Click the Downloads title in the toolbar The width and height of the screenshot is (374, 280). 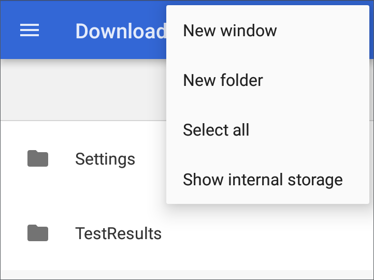[x=121, y=31]
